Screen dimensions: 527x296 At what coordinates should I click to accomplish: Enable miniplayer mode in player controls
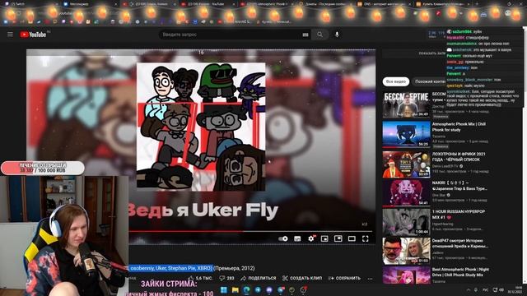(x=324, y=238)
